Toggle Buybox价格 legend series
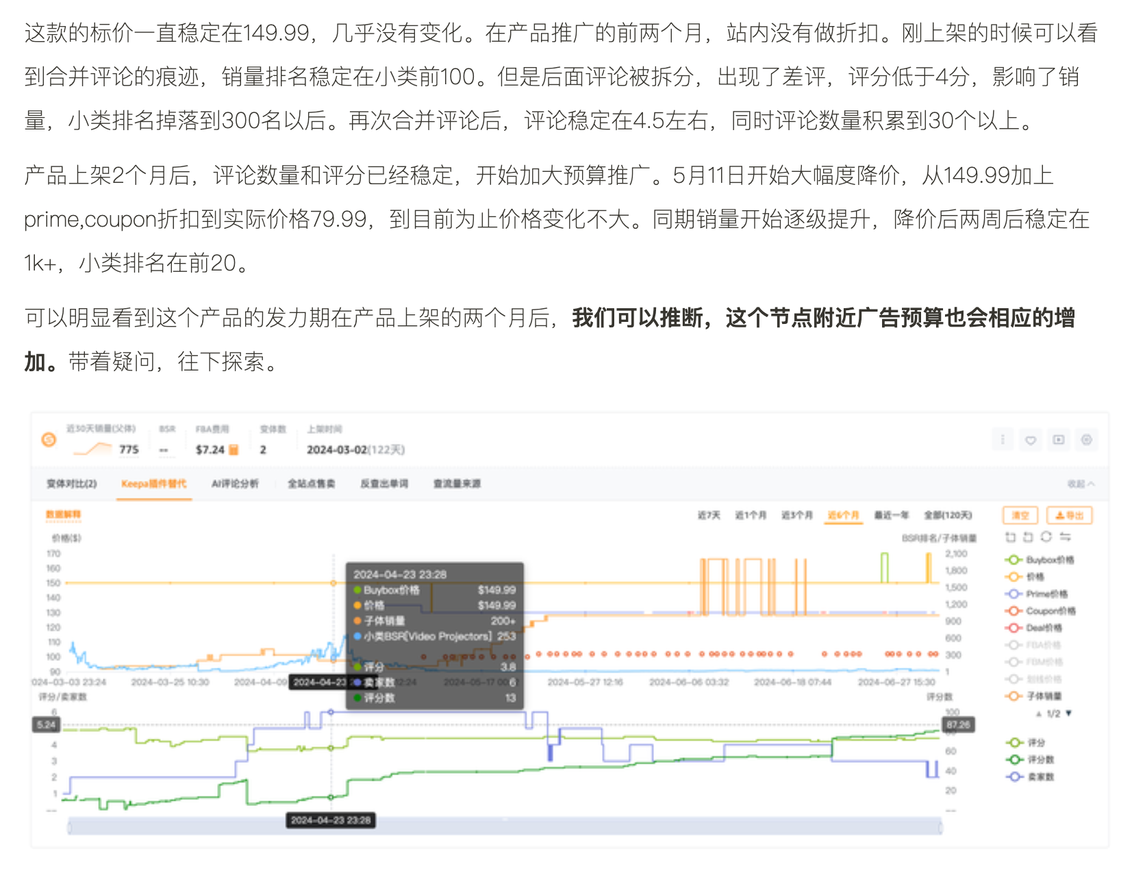This screenshot has height=878, width=1145. point(1040,560)
